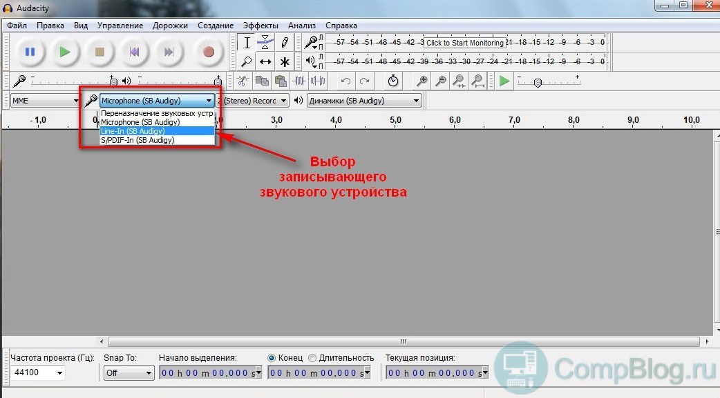Viewport: 720px width, 398px height.
Task: Select the Конец radio button
Action: [x=272, y=358]
